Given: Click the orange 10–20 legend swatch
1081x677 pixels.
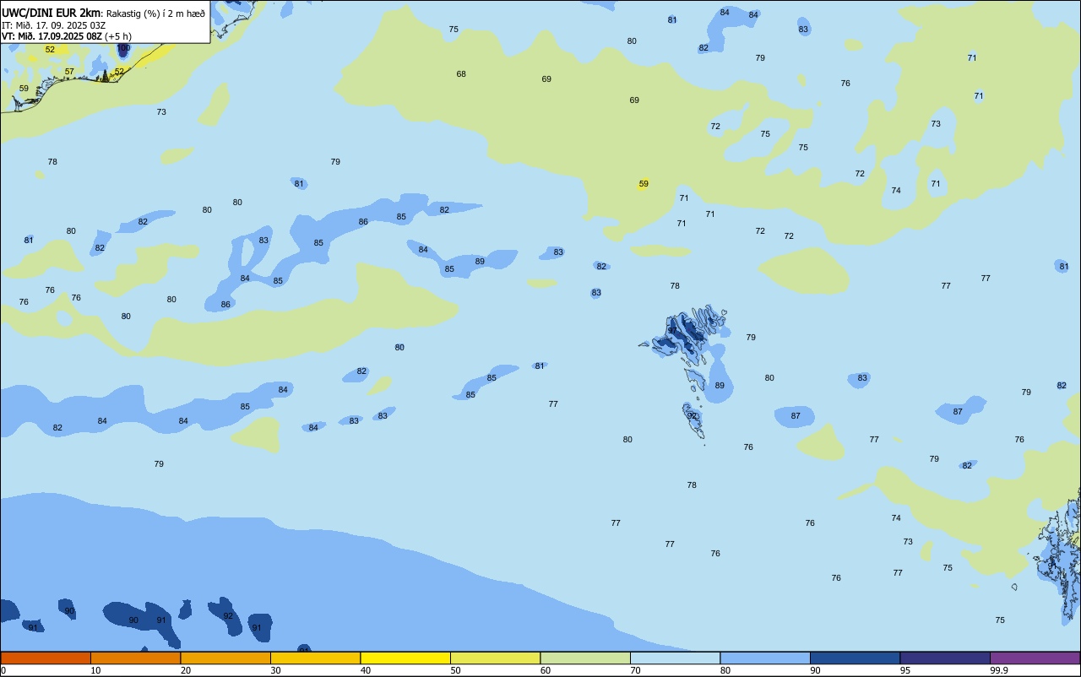Looking at the screenshot, I should point(135,658).
